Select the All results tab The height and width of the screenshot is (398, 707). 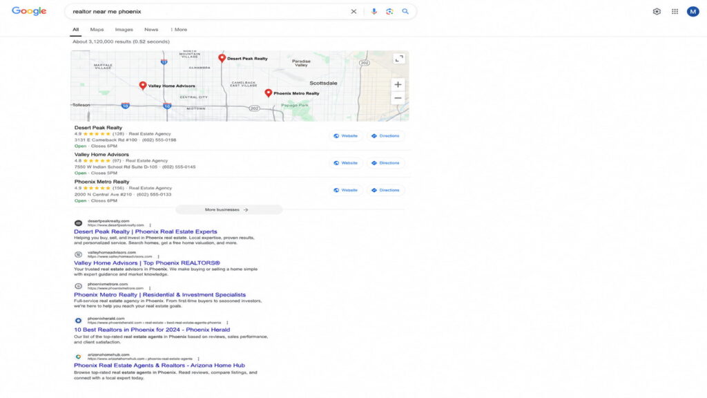tap(76, 30)
